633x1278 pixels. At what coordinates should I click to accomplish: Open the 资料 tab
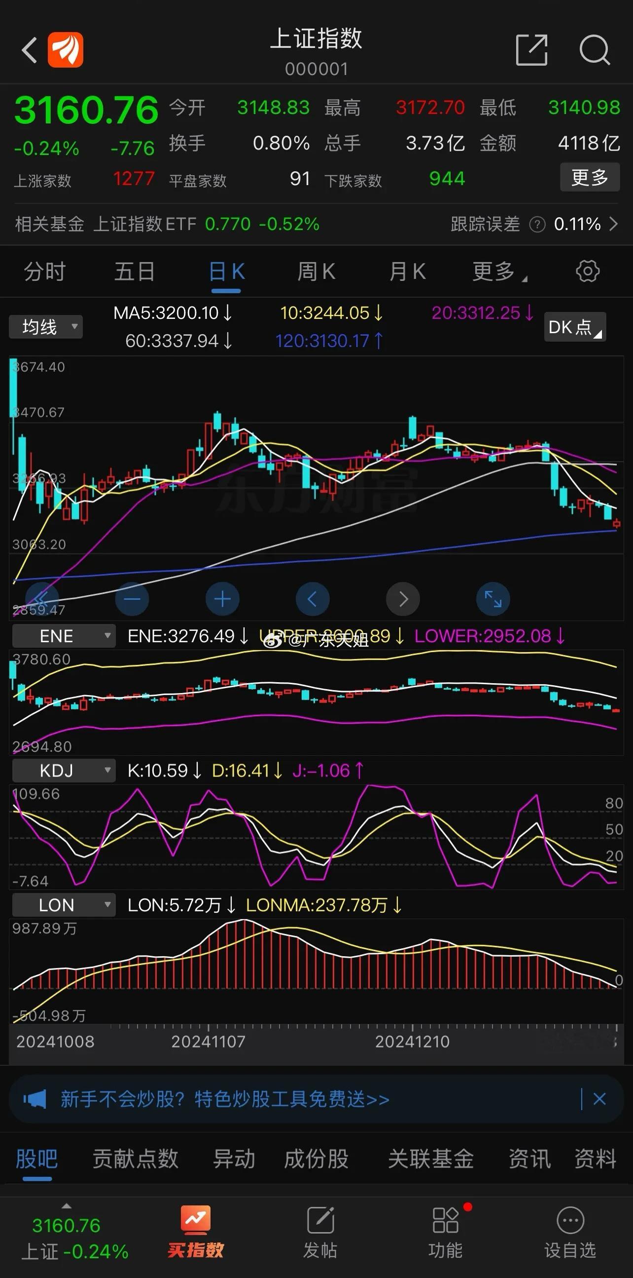pos(596,1159)
